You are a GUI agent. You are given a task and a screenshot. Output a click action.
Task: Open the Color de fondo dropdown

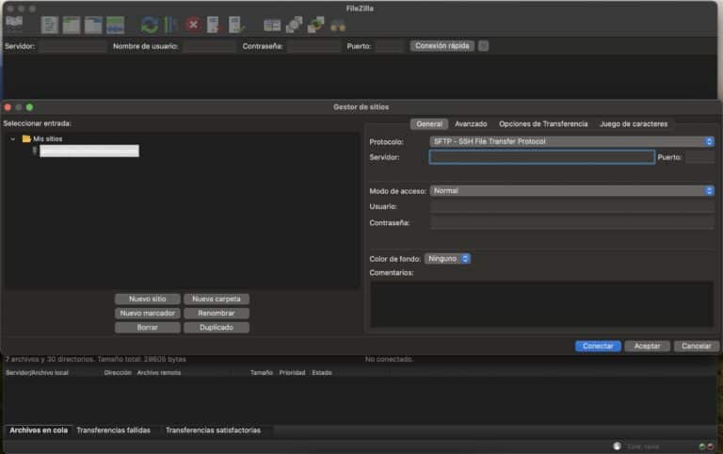click(447, 259)
